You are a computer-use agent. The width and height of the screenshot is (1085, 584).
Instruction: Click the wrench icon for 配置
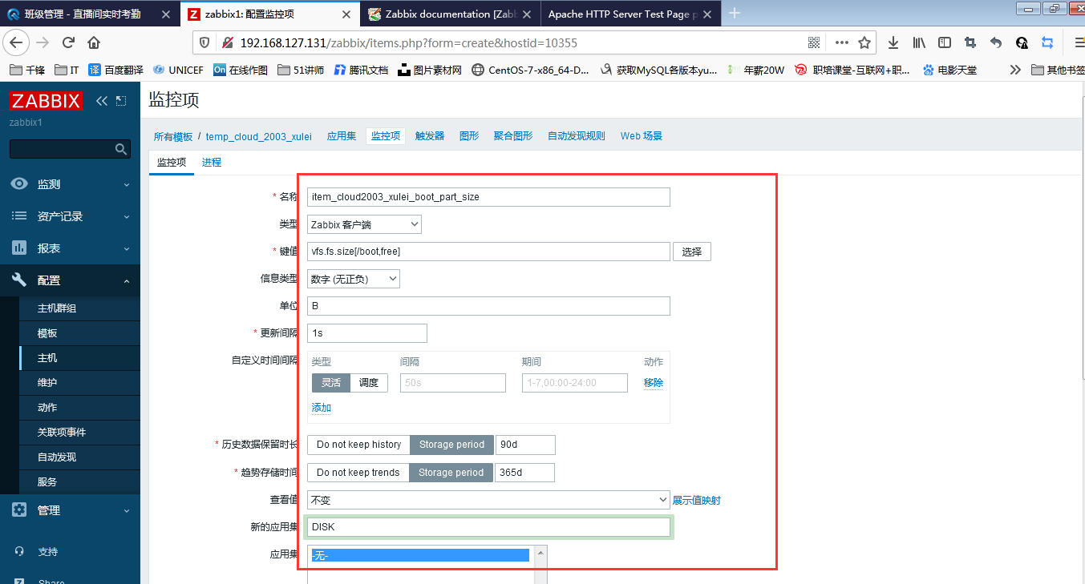click(x=19, y=280)
